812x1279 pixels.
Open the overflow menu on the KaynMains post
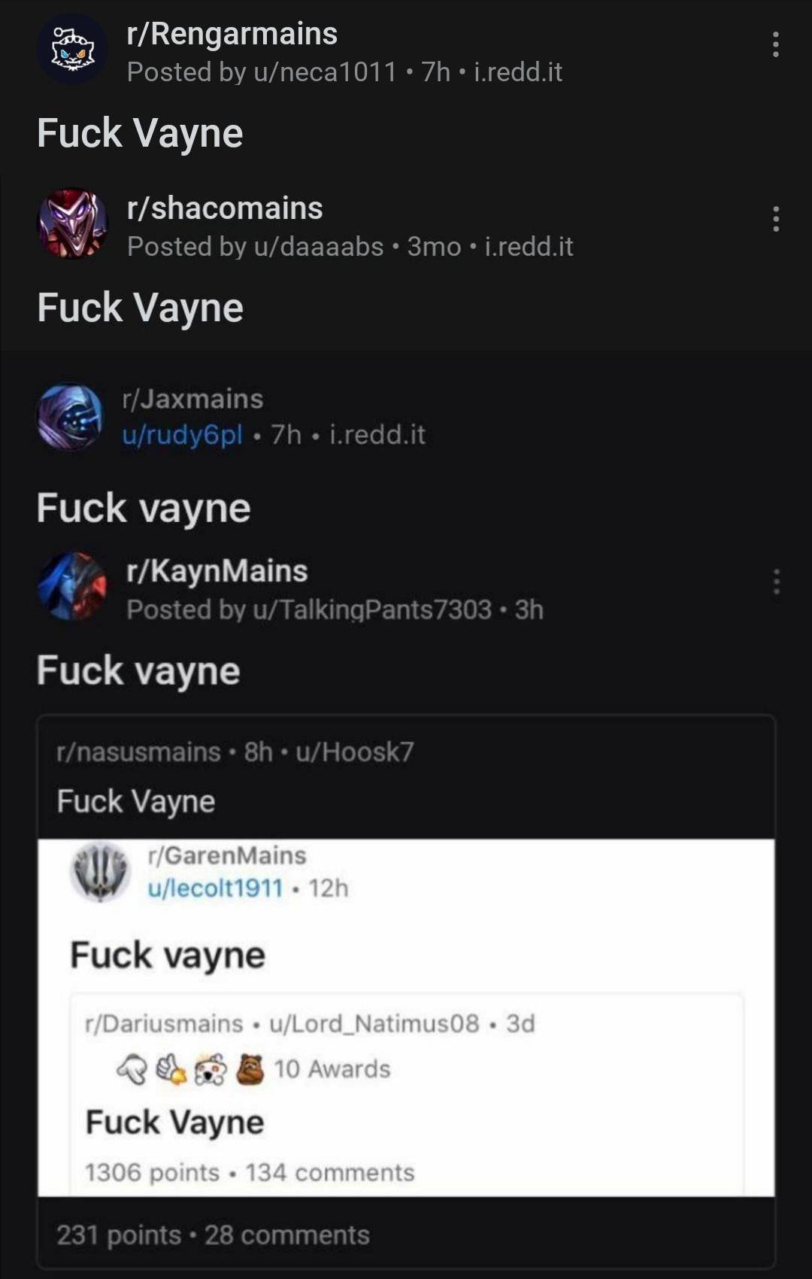point(776,582)
